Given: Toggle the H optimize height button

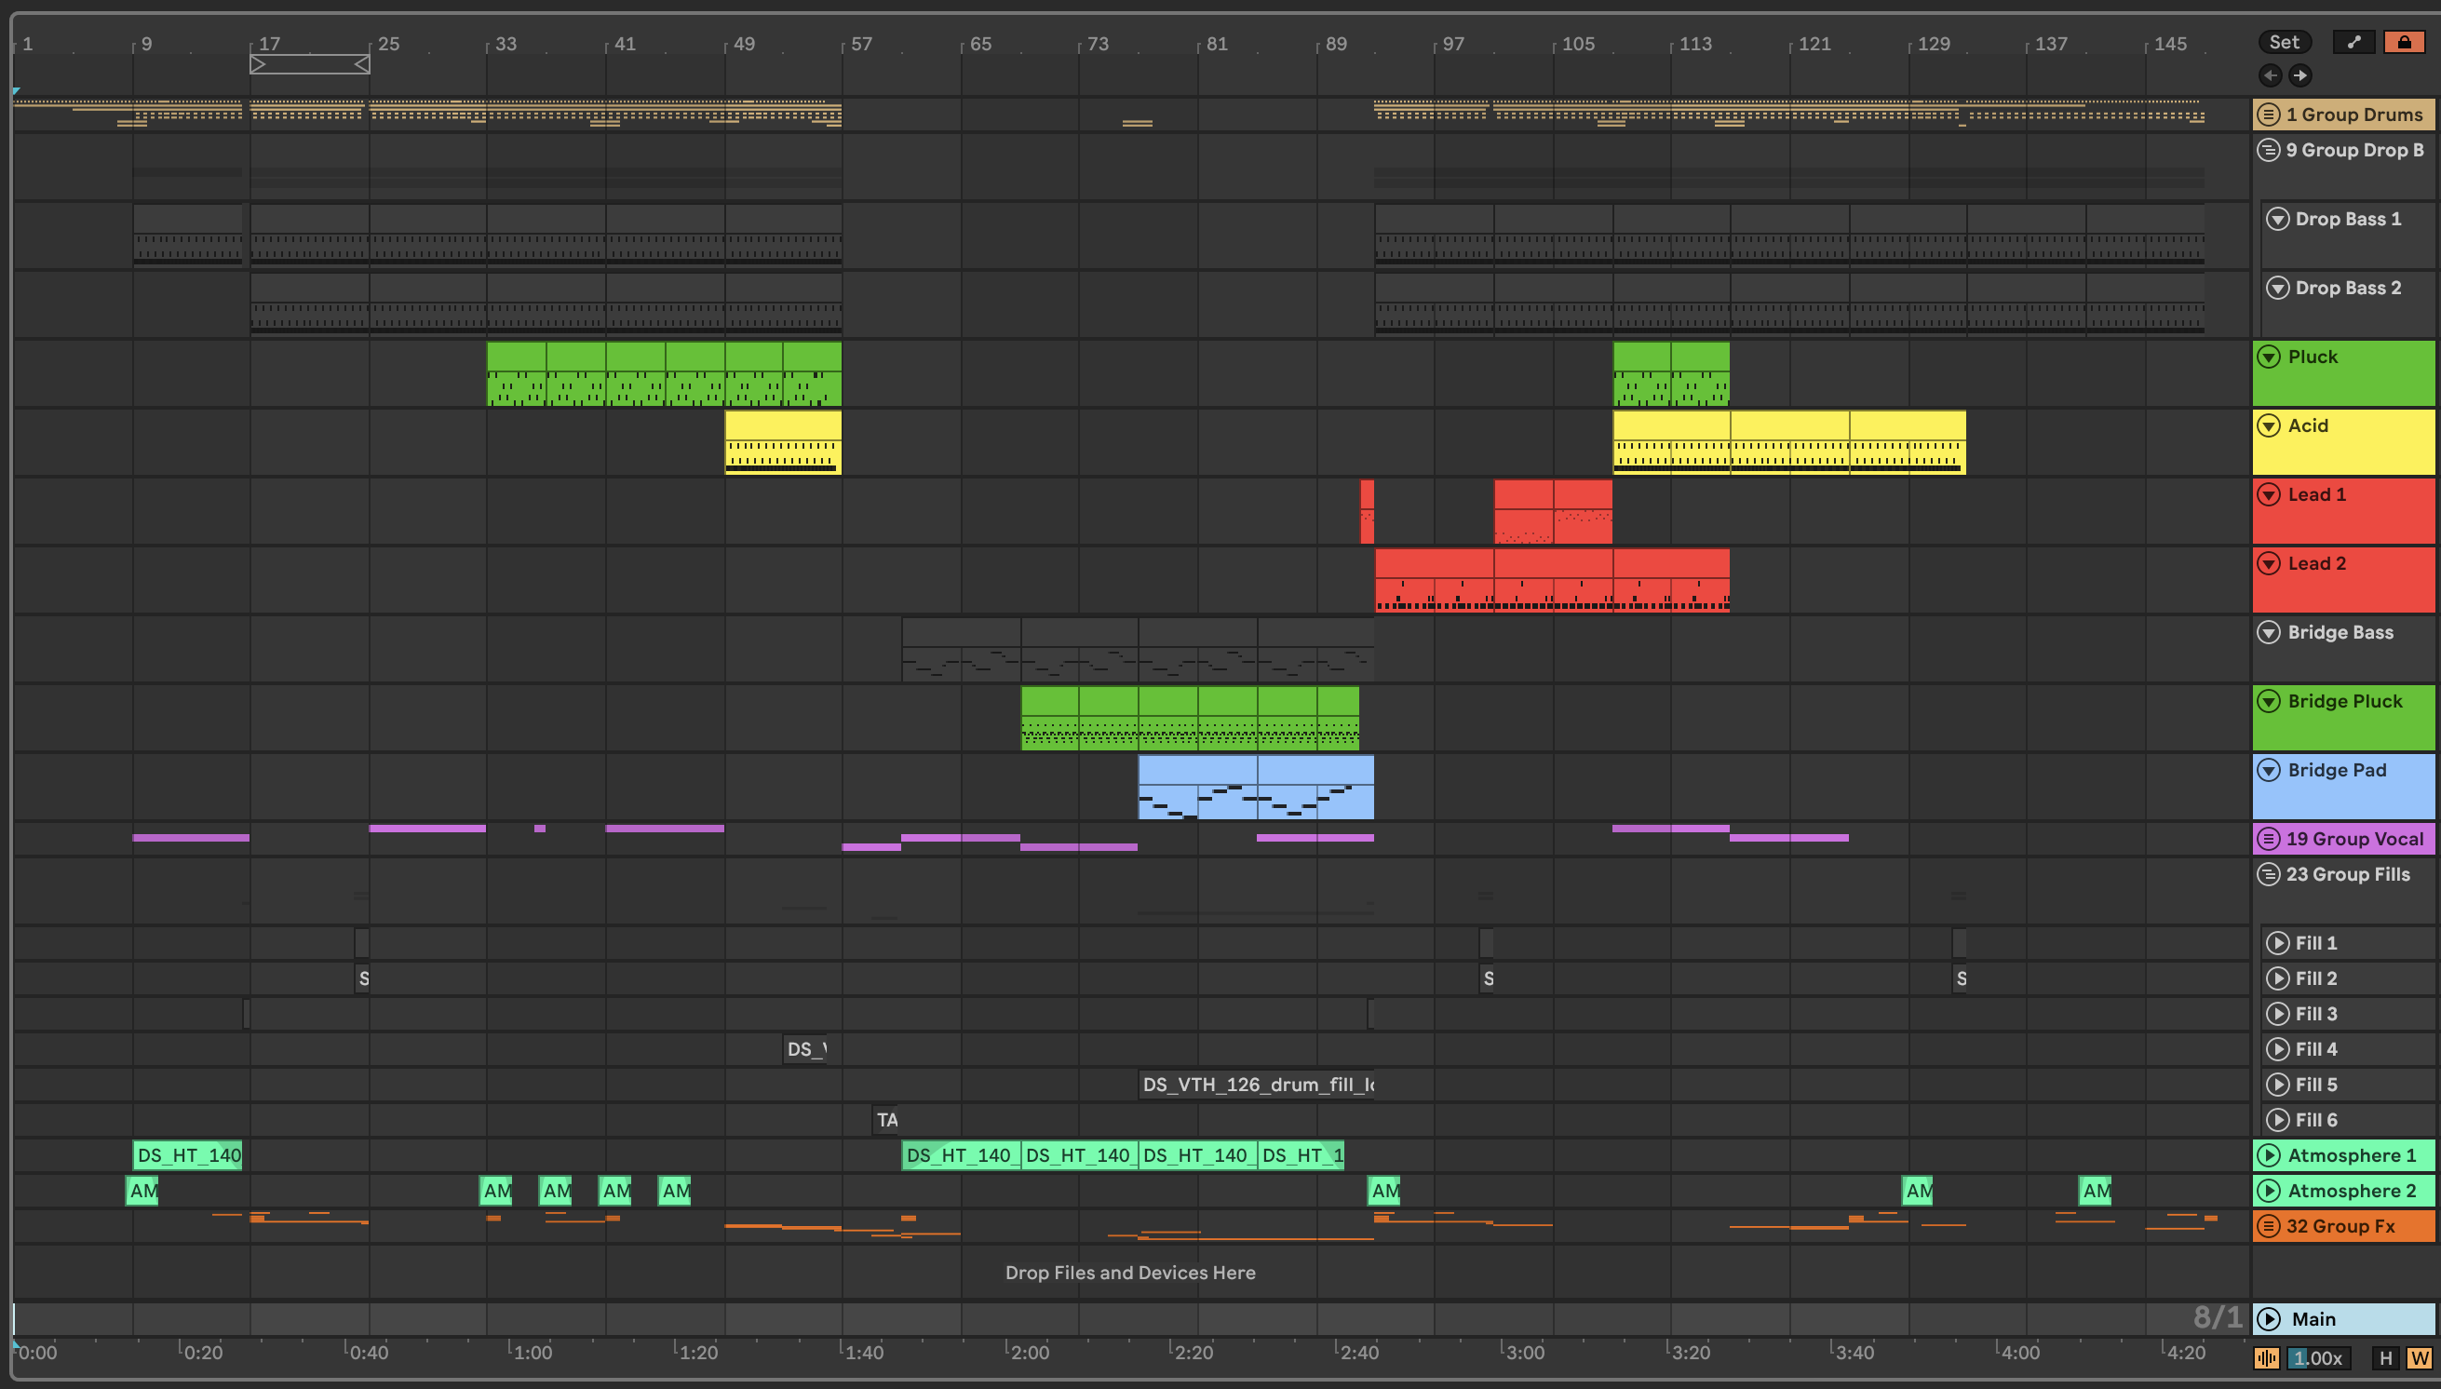Looking at the screenshot, I should 2386,1357.
